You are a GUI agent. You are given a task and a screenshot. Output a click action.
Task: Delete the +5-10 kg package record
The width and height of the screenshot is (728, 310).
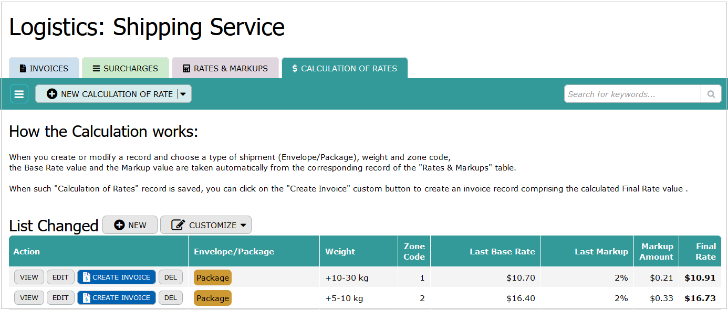tap(171, 298)
